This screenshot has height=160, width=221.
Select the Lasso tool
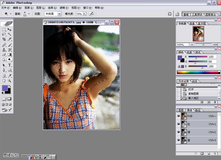(4, 34)
